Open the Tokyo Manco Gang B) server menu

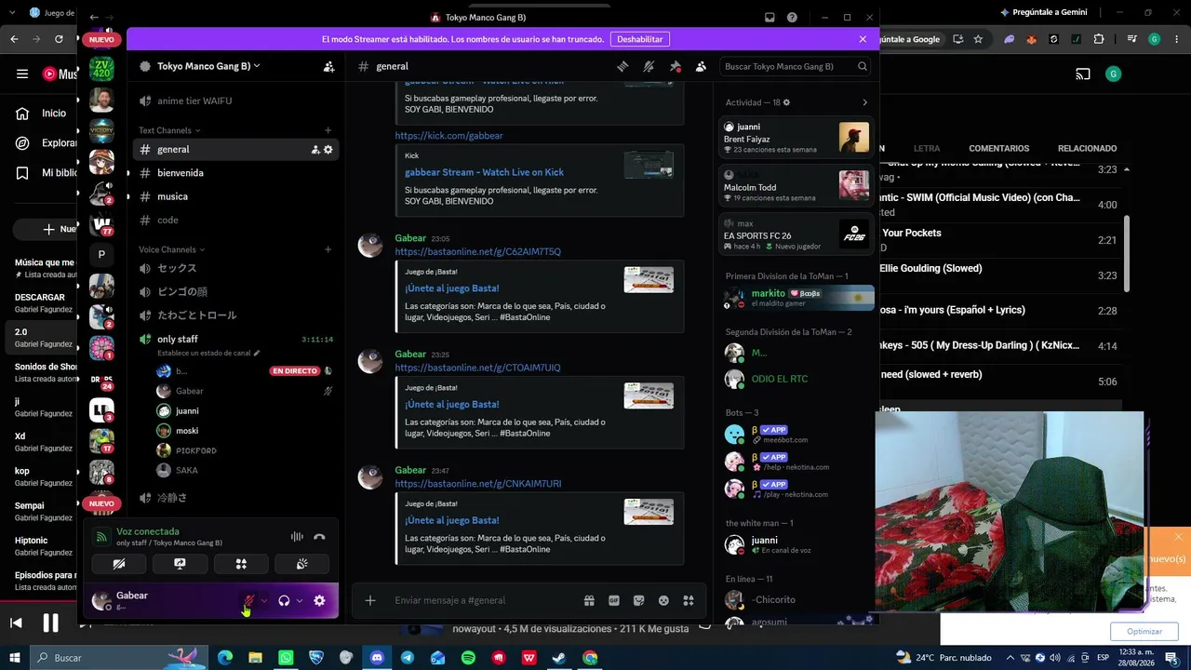tap(208, 66)
